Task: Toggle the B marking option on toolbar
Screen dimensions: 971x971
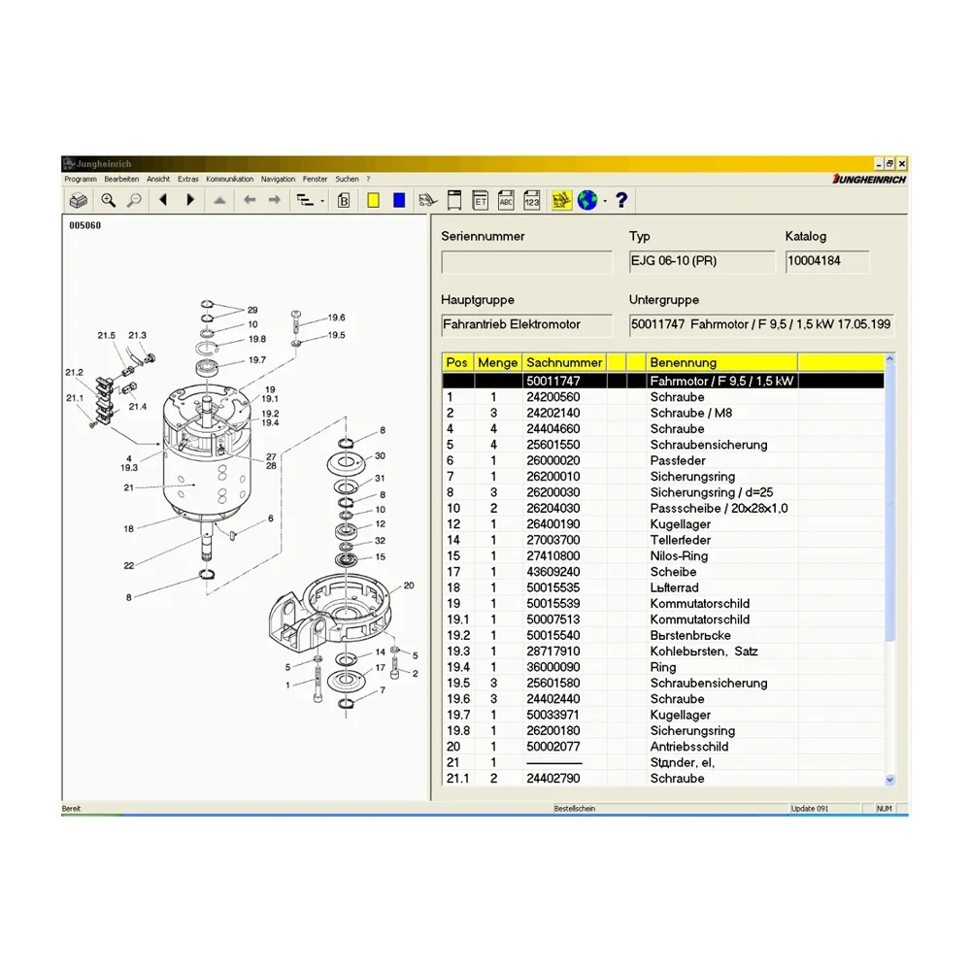Action: [x=343, y=200]
